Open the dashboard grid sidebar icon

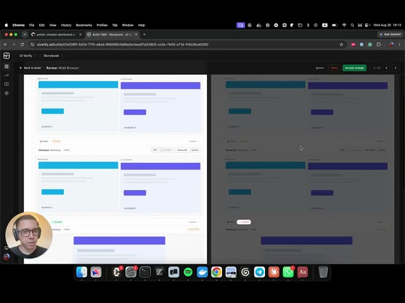[6, 66]
